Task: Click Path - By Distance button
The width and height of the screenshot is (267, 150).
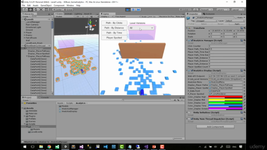Action: tap(114, 28)
